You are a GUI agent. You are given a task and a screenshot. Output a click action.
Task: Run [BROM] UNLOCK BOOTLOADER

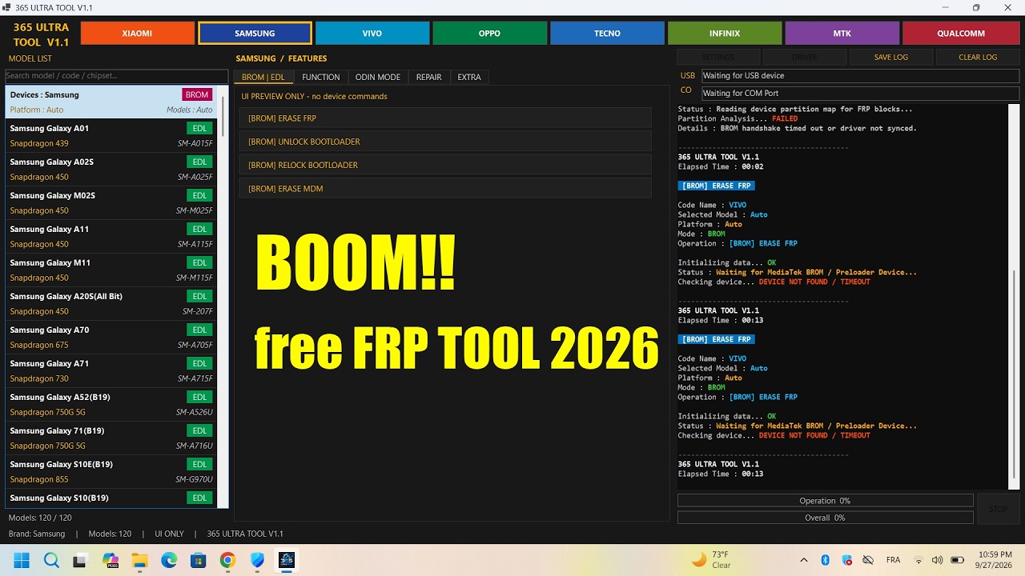[x=445, y=142]
